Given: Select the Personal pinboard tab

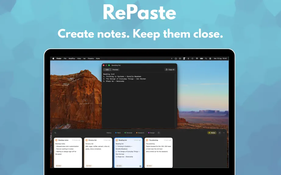Looking at the screenshot, I should pyautogui.click(x=128, y=133).
